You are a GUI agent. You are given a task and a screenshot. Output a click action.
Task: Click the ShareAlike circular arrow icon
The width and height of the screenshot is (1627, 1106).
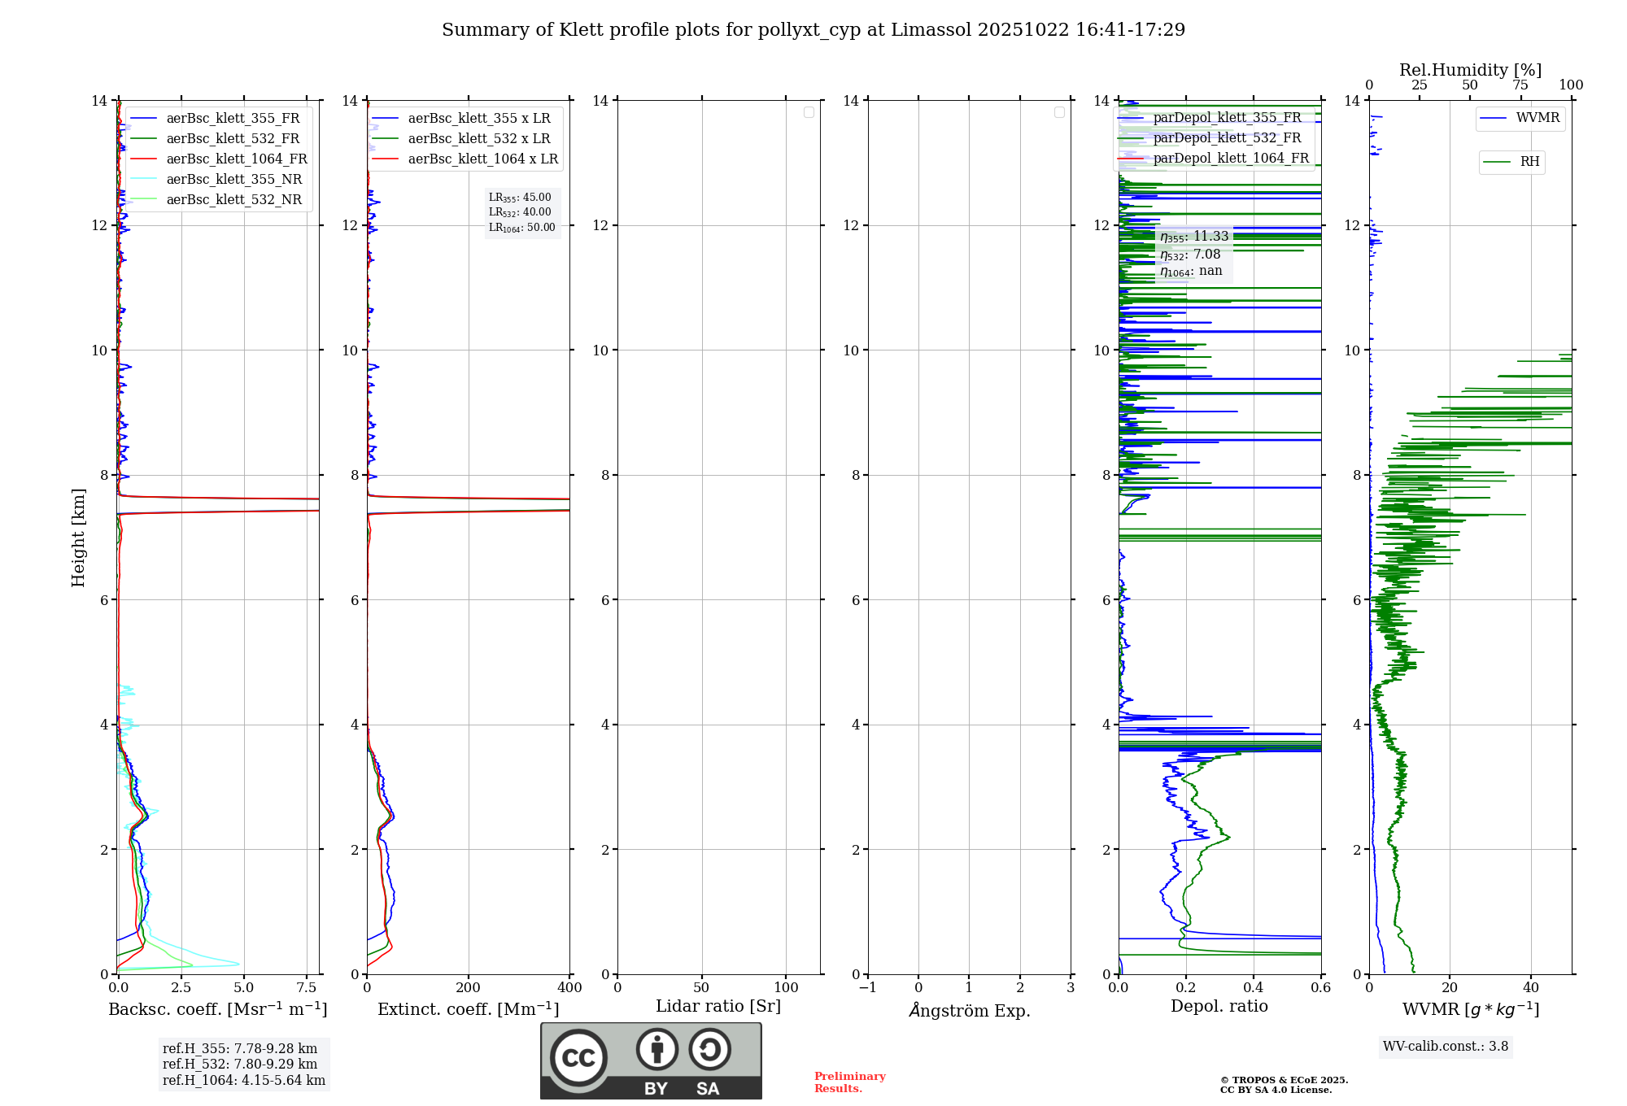(709, 1049)
